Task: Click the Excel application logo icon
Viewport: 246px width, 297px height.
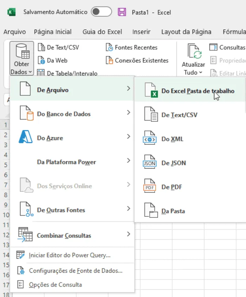Action: tap(11, 12)
